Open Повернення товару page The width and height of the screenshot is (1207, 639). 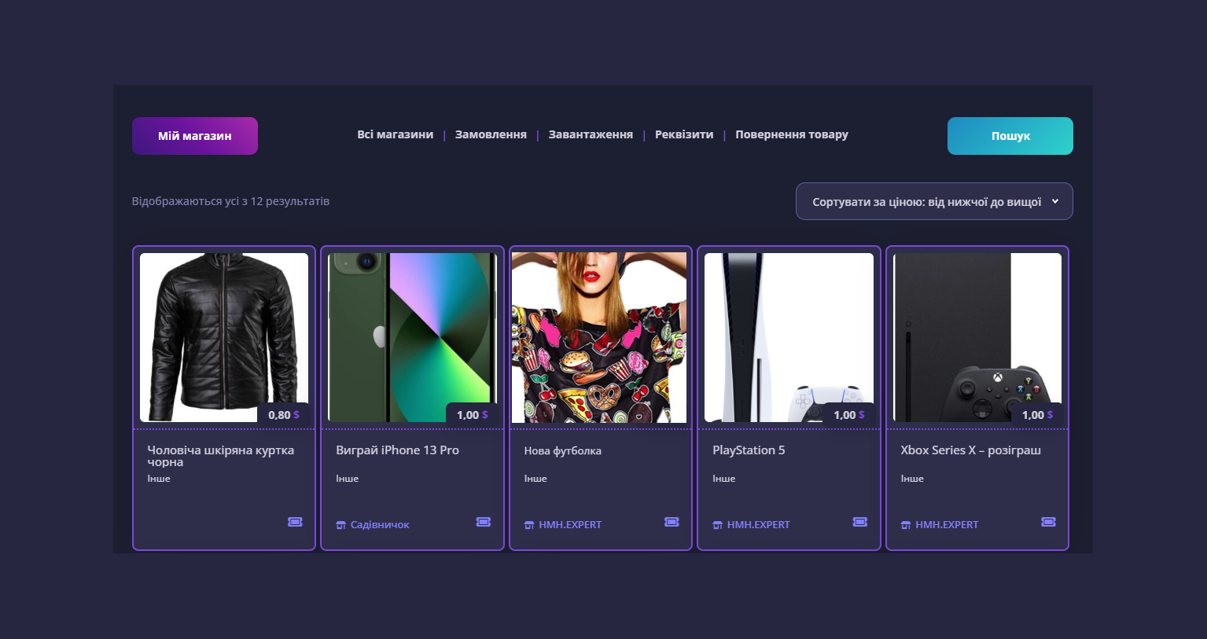click(x=792, y=134)
